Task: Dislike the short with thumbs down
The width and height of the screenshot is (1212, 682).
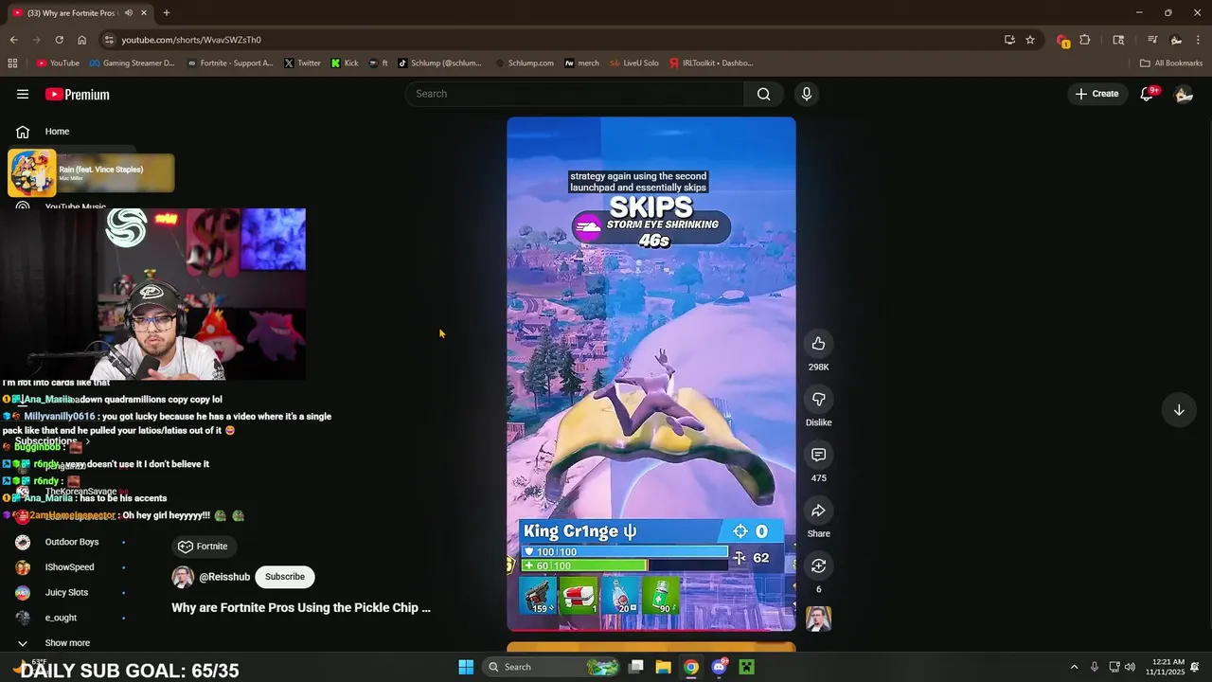Action: (819, 400)
